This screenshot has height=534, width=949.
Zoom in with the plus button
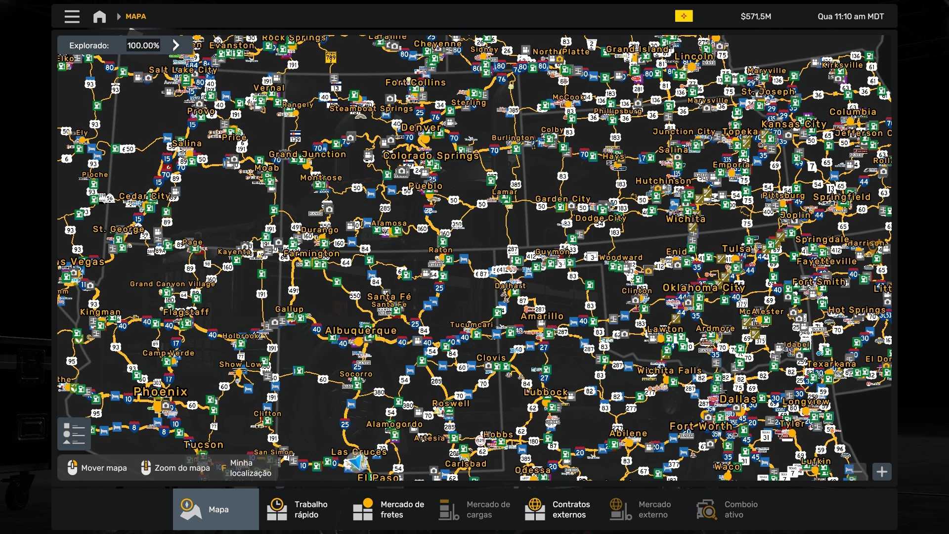tap(882, 472)
